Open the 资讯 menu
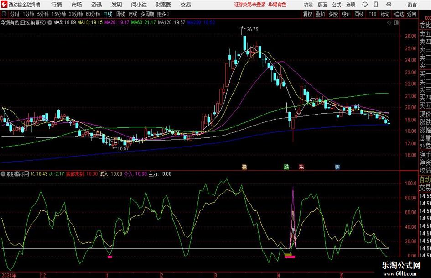 97,5
